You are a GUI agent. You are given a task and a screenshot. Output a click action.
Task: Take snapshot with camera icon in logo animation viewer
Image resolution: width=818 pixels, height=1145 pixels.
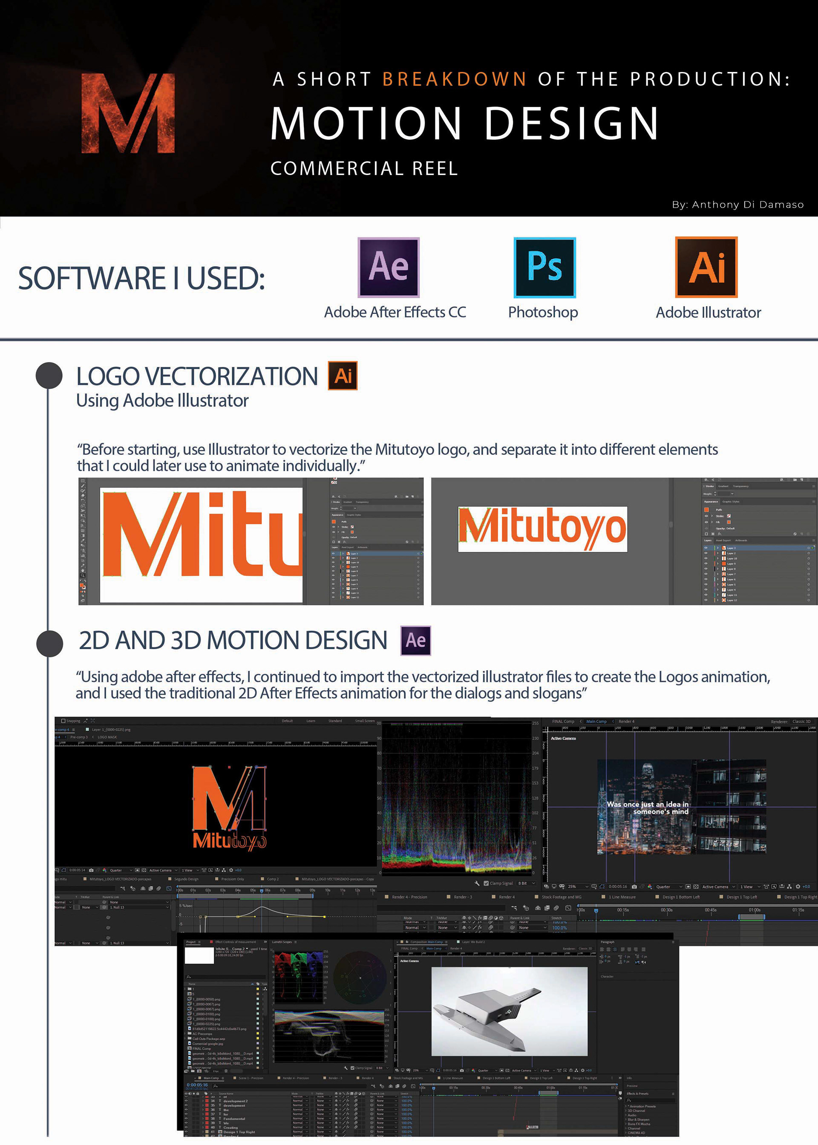91,870
